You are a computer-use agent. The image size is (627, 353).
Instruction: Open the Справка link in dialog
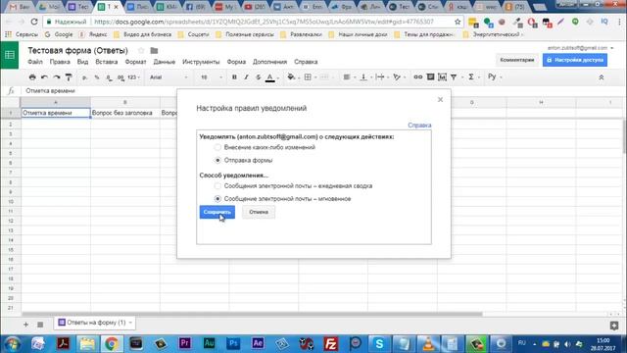(x=419, y=126)
